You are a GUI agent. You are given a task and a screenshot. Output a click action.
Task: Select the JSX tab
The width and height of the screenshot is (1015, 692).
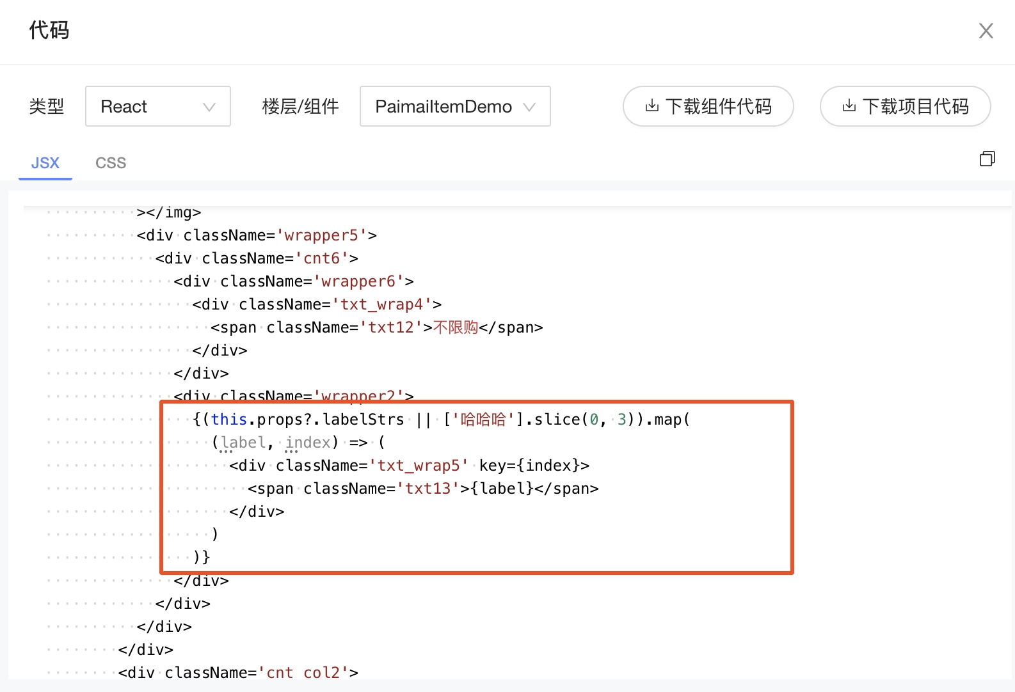[45, 163]
